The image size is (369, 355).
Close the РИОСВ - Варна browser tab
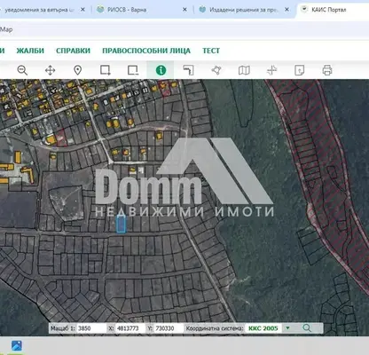pyautogui.click(x=184, y=10)
